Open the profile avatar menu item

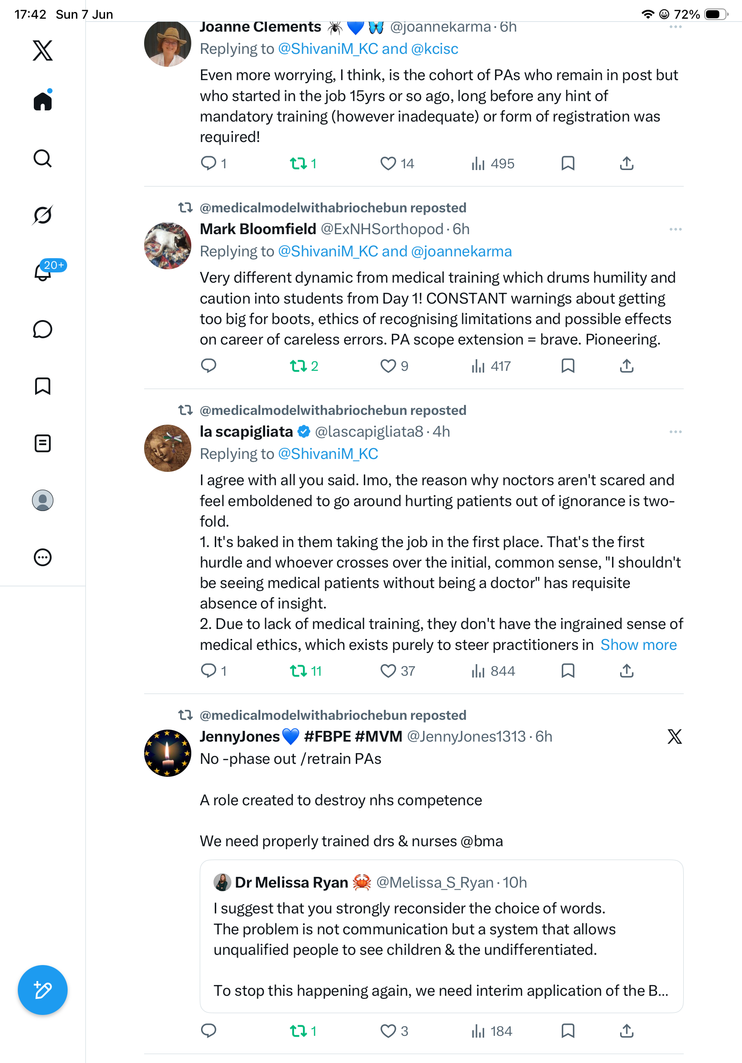tap(43, 500)
